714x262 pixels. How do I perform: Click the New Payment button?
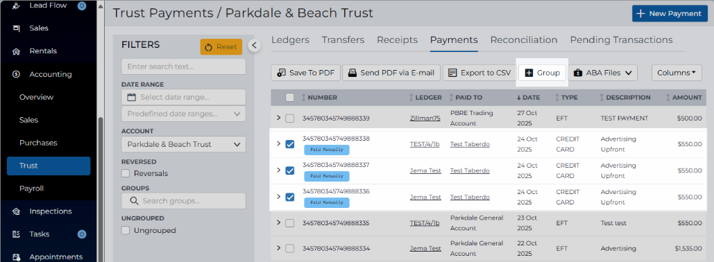pos(670,14)
